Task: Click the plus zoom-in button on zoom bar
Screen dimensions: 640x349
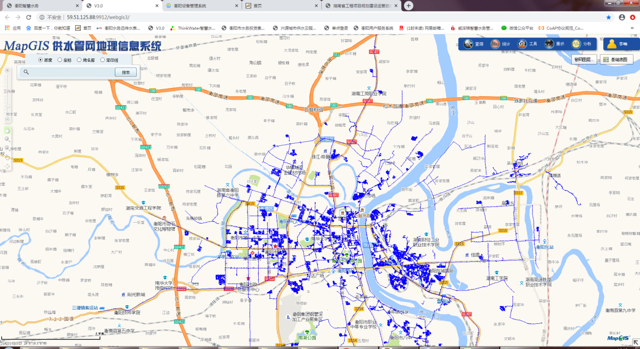Action: [x=7, y=70]
